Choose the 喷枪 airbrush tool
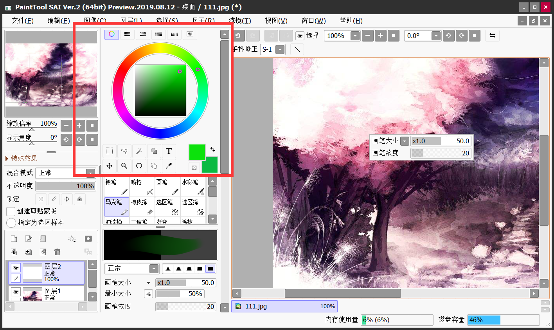The width and height of the screenshot is (554, 330). pyautogui.click(x=142, y=187)
